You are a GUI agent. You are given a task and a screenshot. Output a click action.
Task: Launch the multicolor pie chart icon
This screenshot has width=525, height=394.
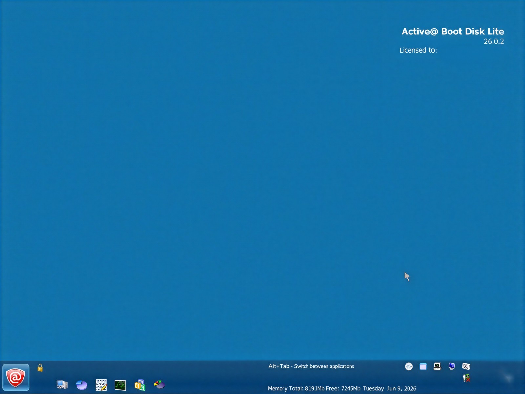point(159,384)
